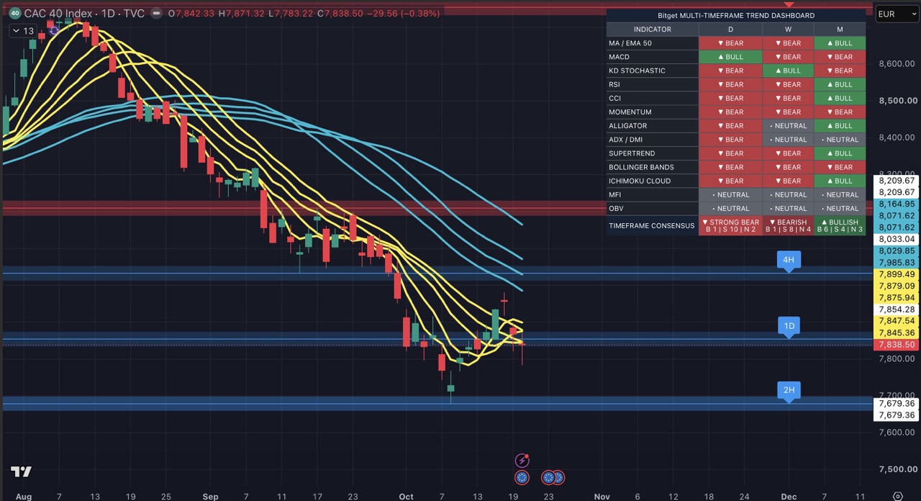Click the TVC source label
Image resolution: width=921 pixels, height=501 pixels.
[x=134, y=14]
